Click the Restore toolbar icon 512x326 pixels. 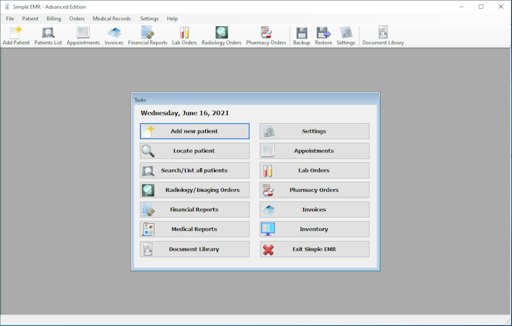click(x=323, y=36)
